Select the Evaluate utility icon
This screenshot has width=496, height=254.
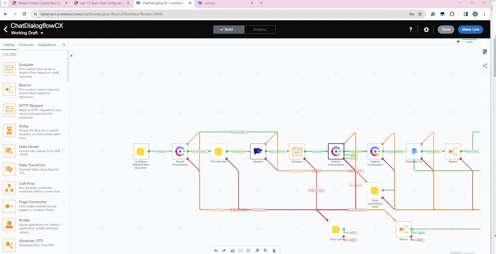pos(9,69)
